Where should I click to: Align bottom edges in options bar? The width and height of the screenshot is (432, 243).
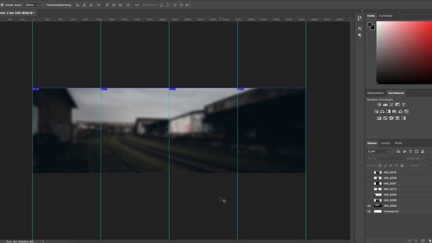(x=120, y=5)
